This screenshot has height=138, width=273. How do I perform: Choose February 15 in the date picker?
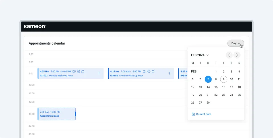click(x=216, y=87)
